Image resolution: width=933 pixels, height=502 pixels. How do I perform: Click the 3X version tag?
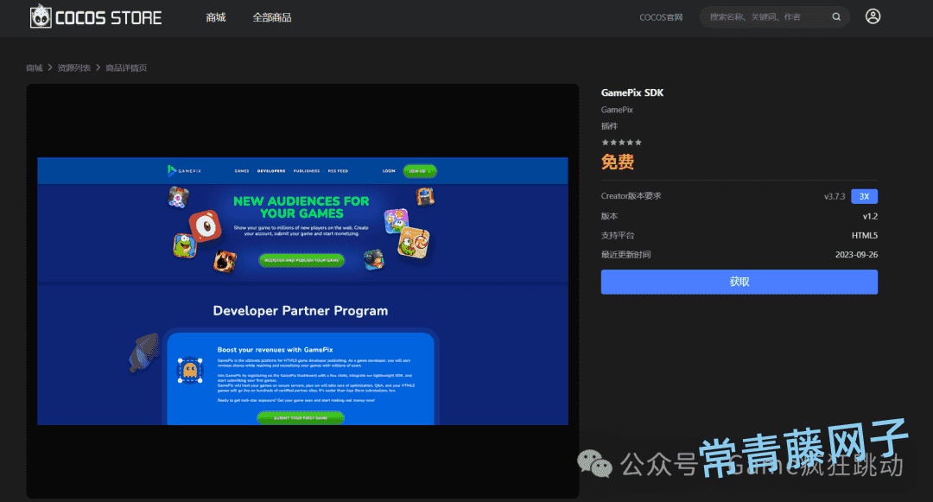[864, 196]
